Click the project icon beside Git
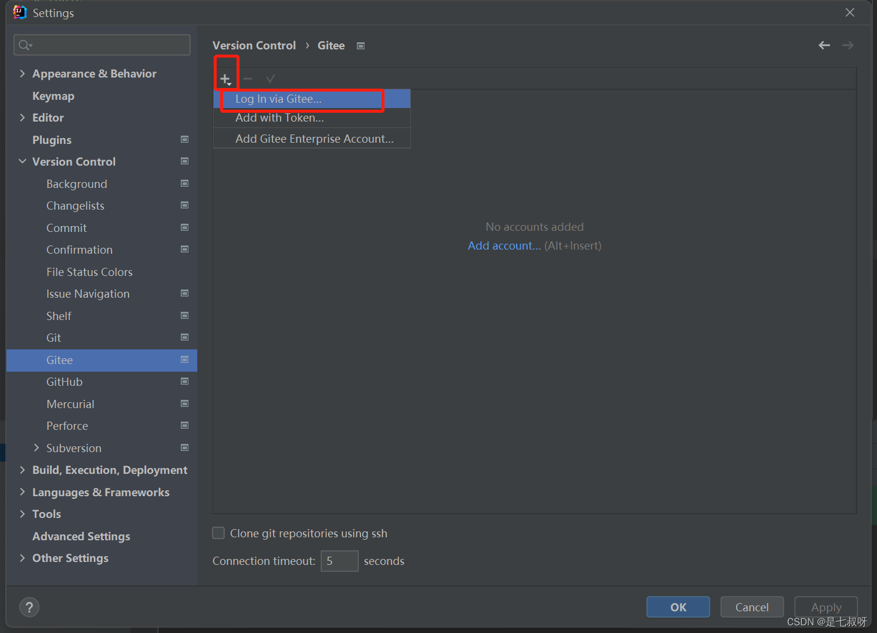This screenshot has height=633, width=877. 185,337
